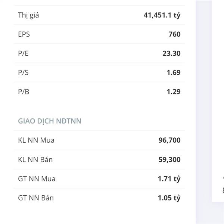Select the KL NN Mua value 96,700

tap(169, 140)
